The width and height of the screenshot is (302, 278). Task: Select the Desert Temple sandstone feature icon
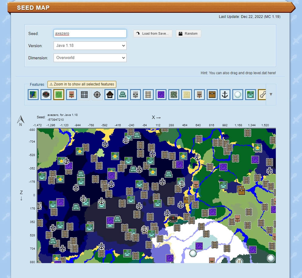[x=186, y=95]
